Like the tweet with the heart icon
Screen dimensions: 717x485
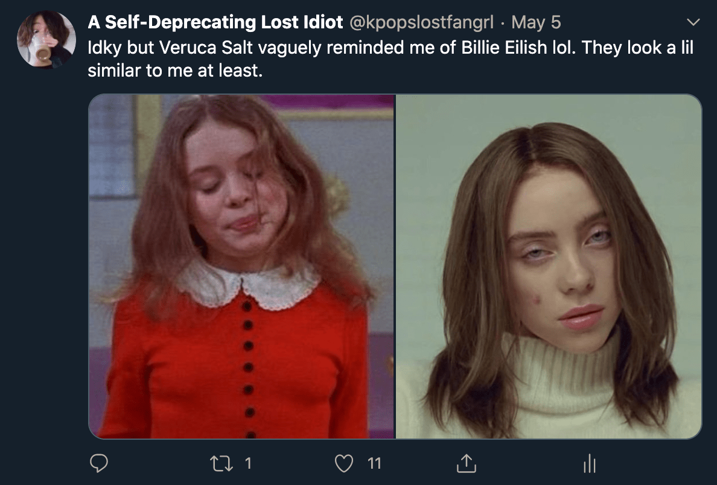point(343,463)
